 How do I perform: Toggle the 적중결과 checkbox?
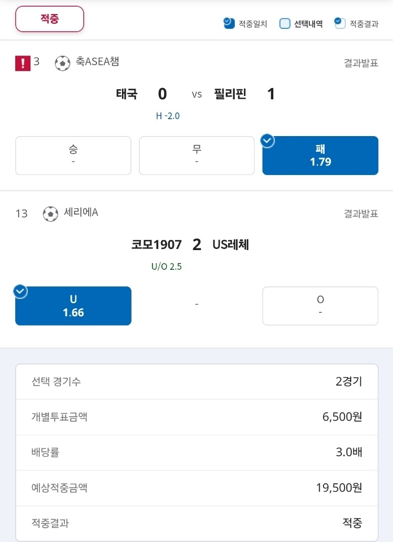point(340,23)
